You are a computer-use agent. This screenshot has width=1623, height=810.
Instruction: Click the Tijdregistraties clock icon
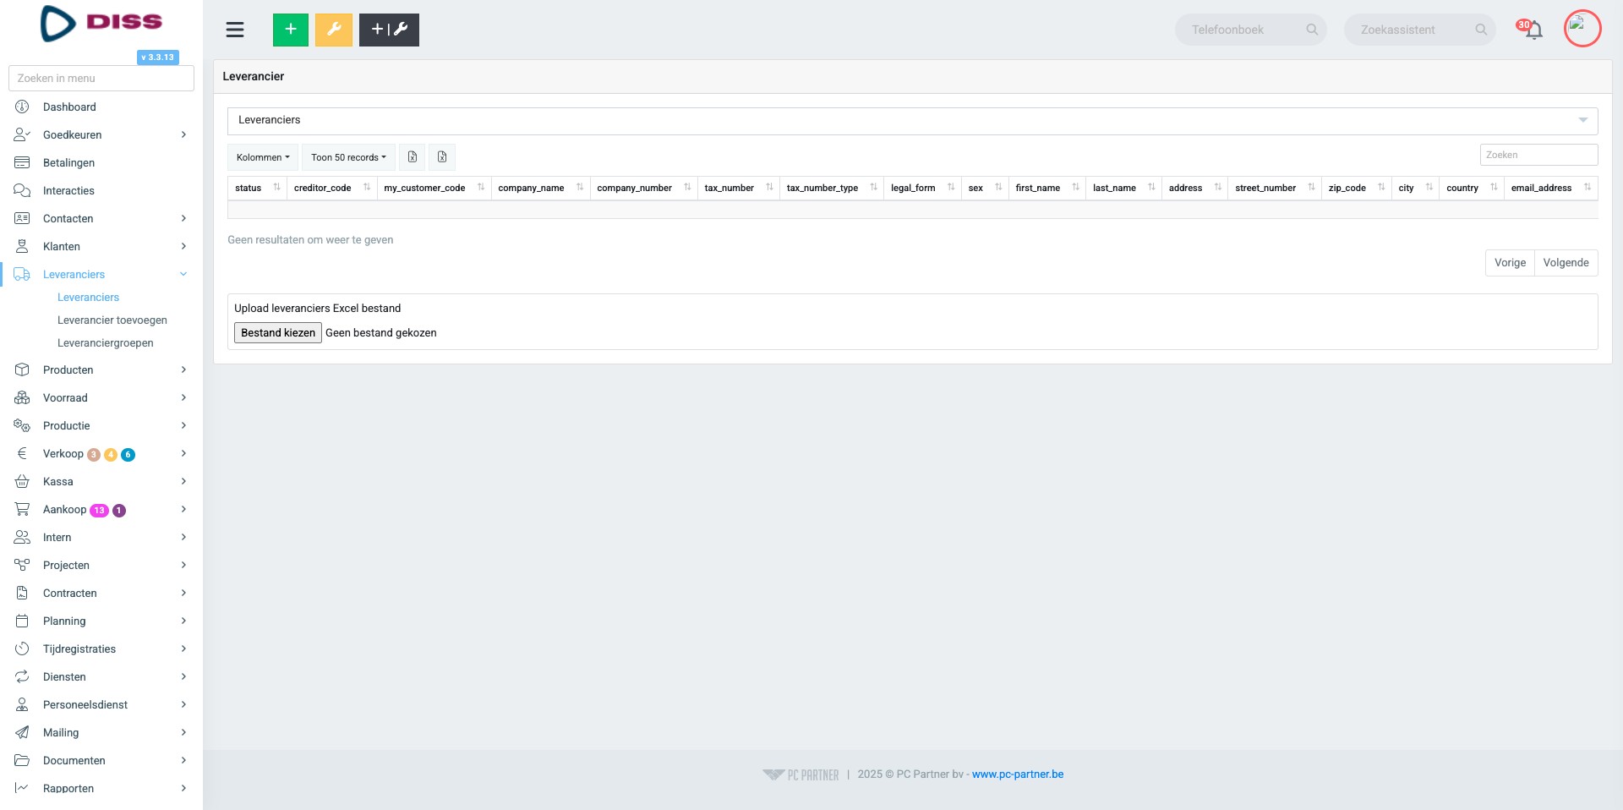[22, 649]
